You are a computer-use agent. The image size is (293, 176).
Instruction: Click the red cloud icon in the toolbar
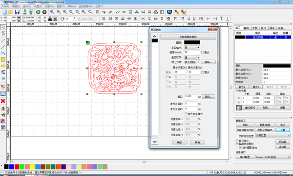pyautogui.click(x=156, y=12)
